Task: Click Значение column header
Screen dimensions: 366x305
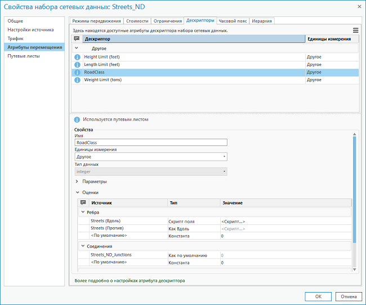Action: click(286, 203)
